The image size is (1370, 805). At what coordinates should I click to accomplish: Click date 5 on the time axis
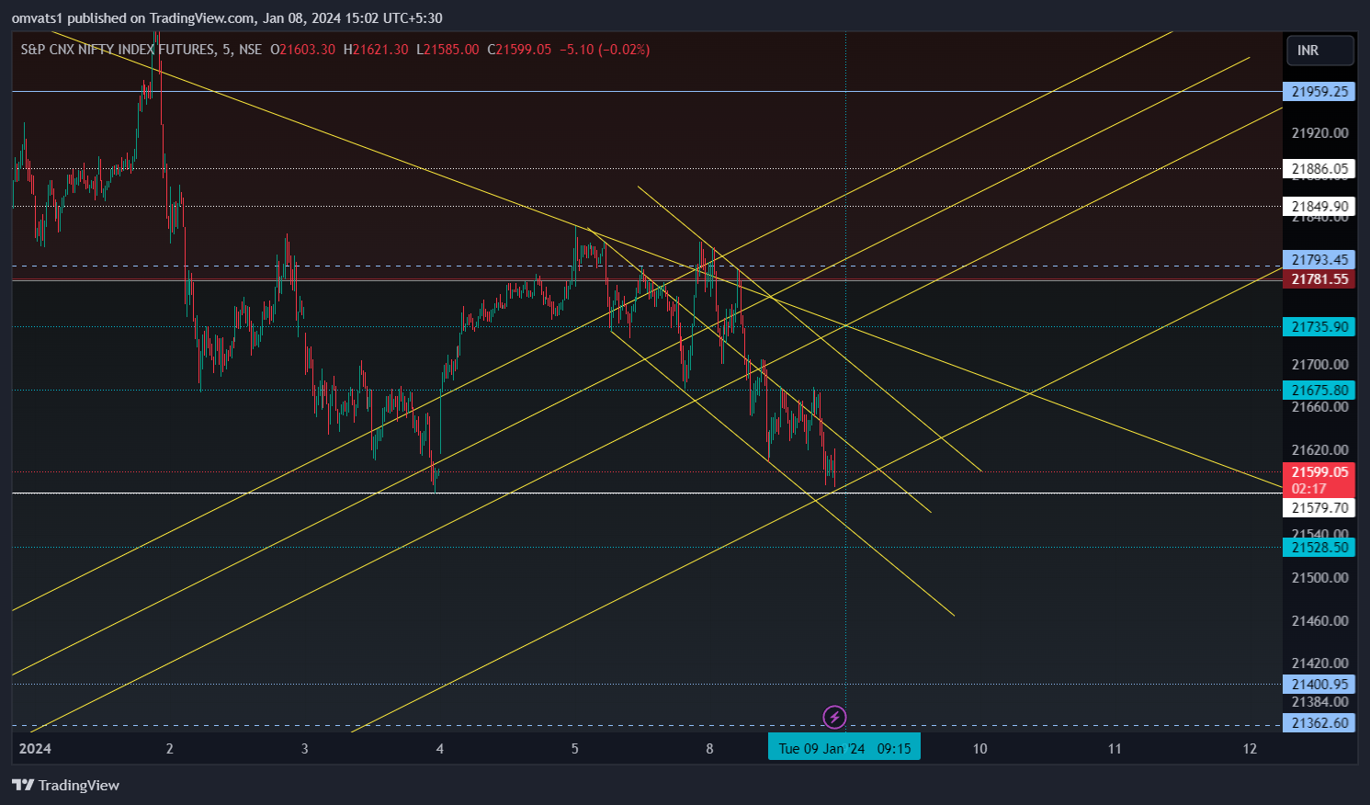pos(575,749)
